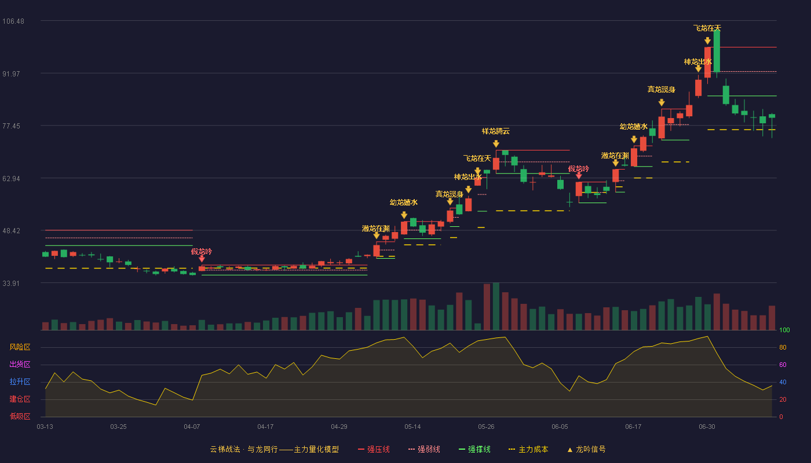Click the 05-26 date axis label
Image resolution: width=811 pixels, height=463 pixels.
[x=486, y=427]
